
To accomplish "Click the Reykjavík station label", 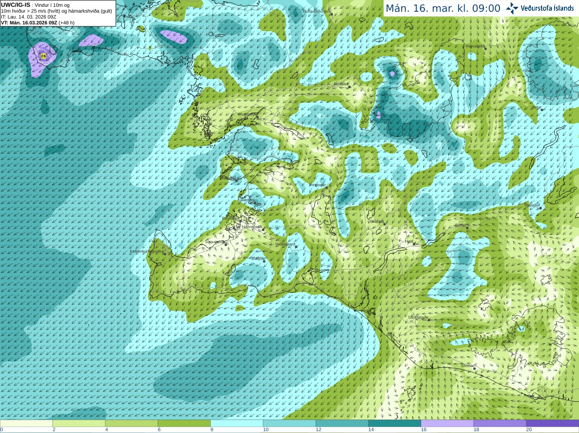I will coord(230,218).
